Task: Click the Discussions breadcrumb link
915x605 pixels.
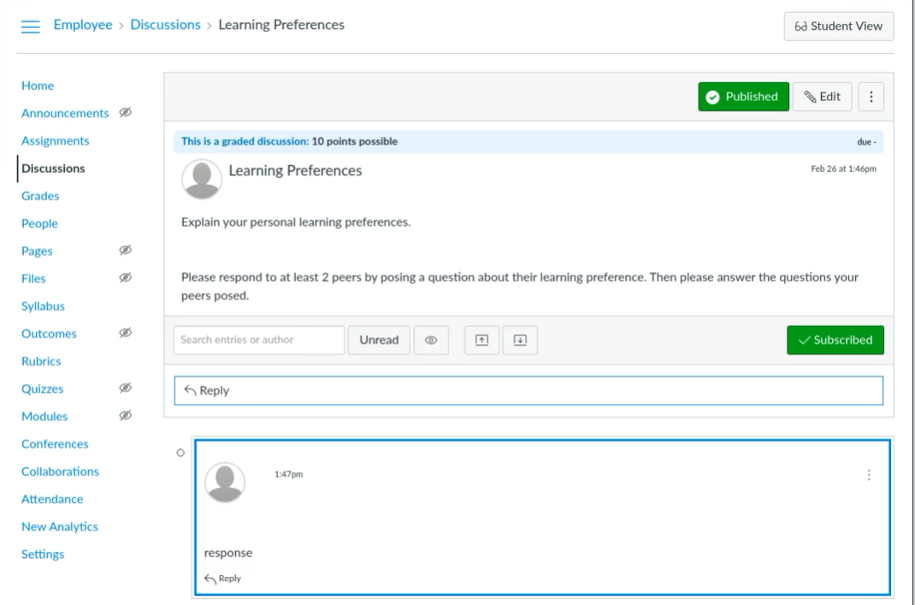Action: pos(167,26)
